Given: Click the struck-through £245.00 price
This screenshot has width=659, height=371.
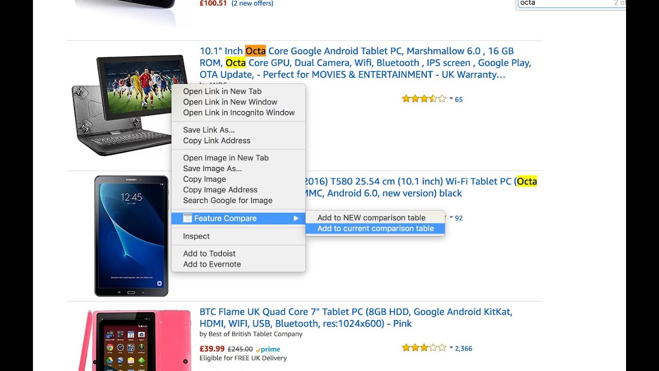Looking at the screenshot, I should [240, 349].
